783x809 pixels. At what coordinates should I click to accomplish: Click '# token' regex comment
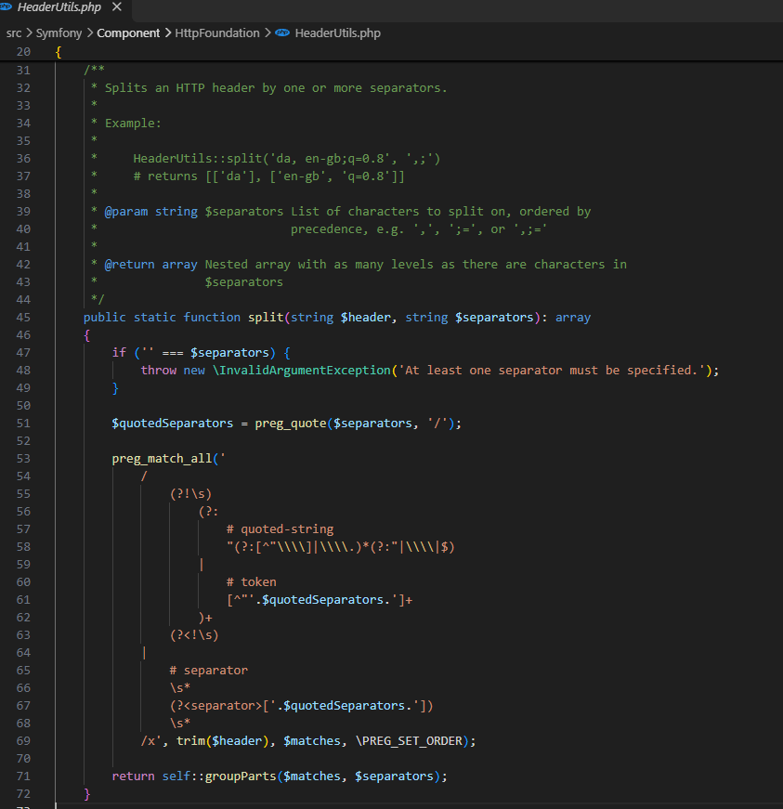[251, 582]
